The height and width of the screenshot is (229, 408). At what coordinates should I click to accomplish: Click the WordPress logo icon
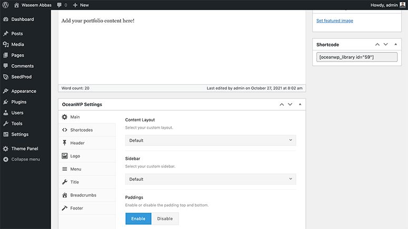tap(5, 5)
